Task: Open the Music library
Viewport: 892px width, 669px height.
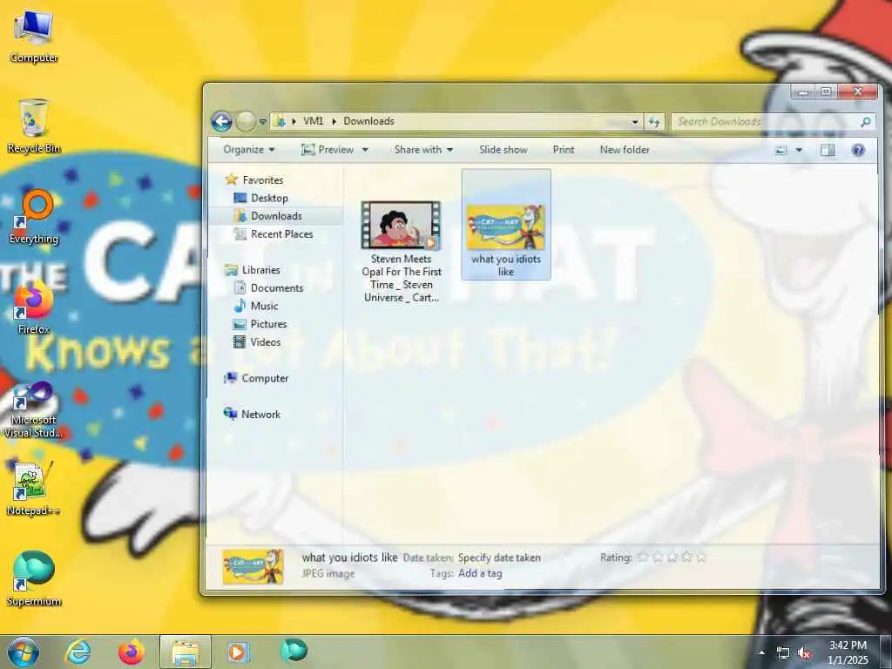Action: coord(256,306)
